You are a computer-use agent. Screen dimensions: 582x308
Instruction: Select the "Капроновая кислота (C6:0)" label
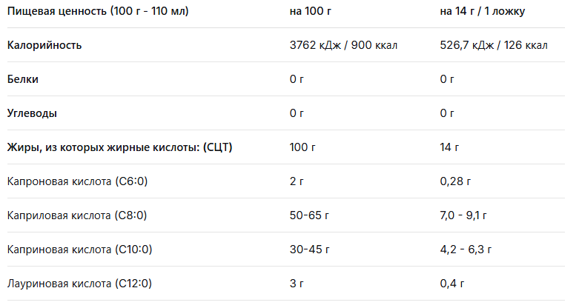78,181
